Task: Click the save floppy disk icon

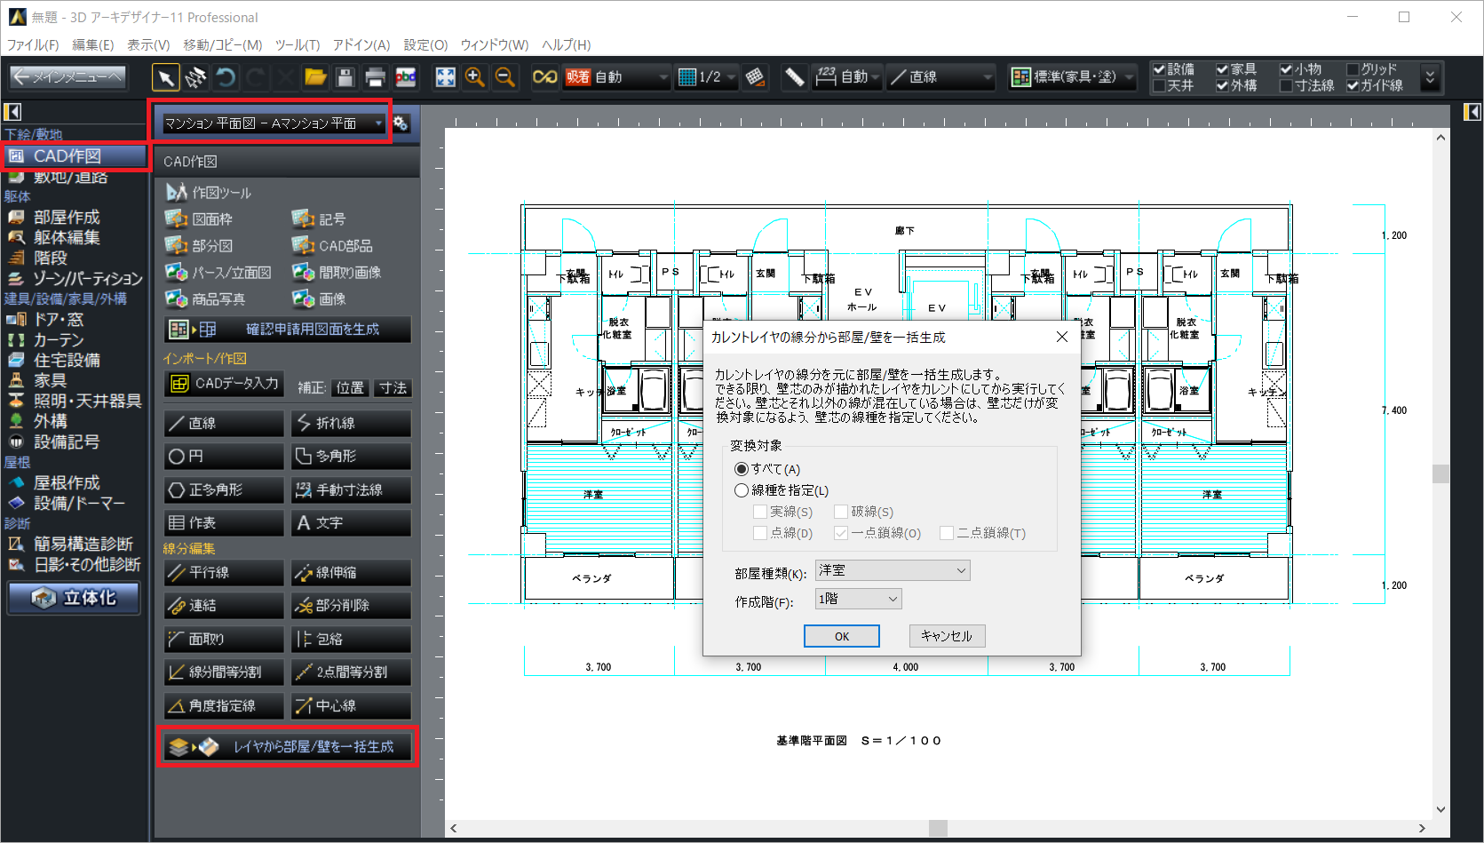Action: [345, 78]
